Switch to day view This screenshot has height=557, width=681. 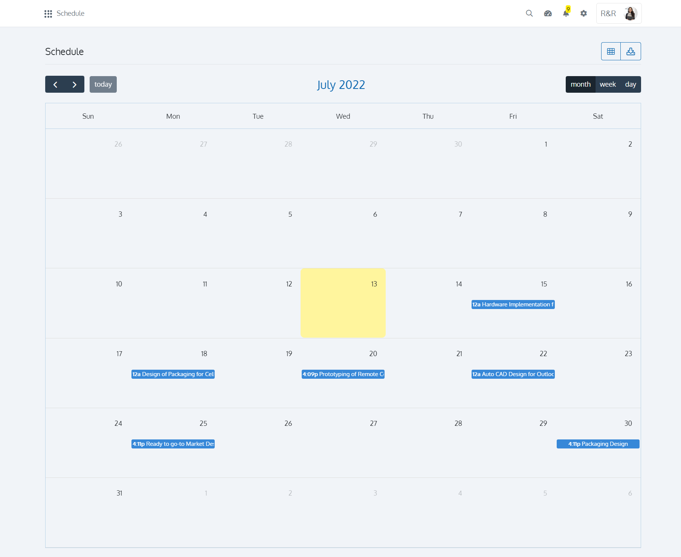click(x=630, y=84)
